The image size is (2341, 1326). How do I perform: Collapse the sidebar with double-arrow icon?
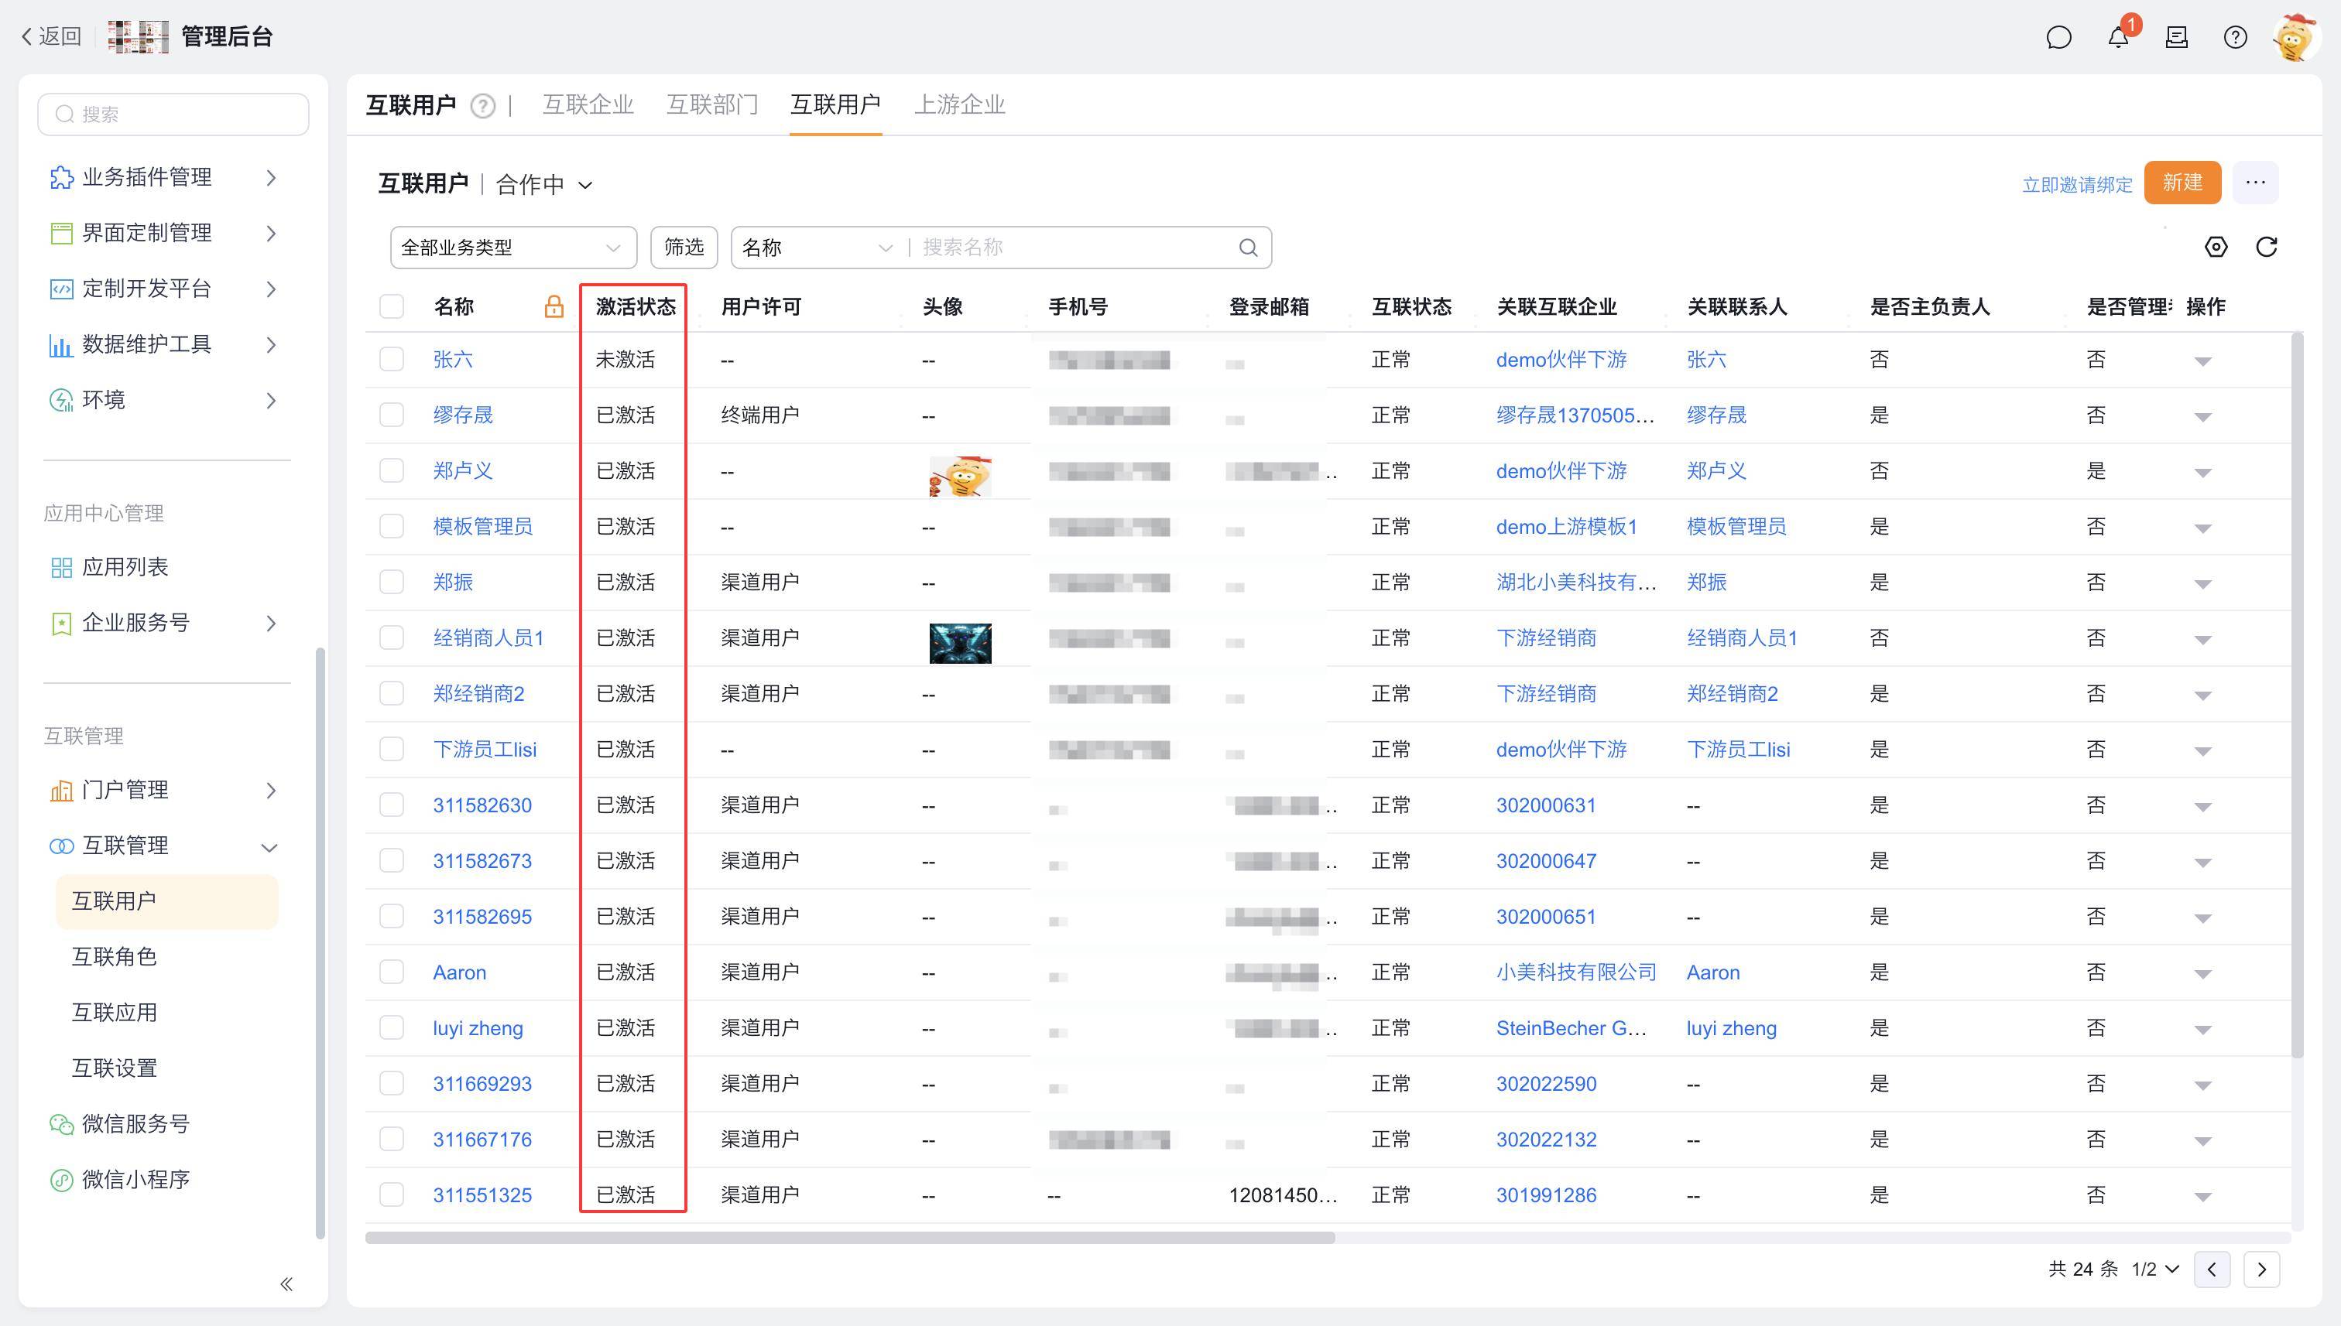[286, 1284]
